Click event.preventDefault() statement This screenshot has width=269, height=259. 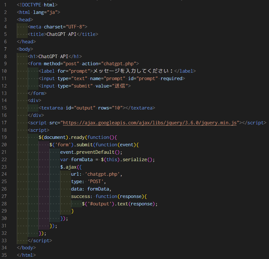point(91,152)
